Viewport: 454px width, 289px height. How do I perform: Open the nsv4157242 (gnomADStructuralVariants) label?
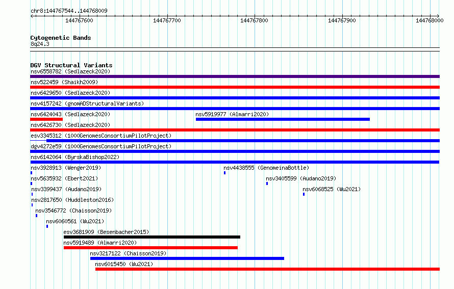point(87,103)
